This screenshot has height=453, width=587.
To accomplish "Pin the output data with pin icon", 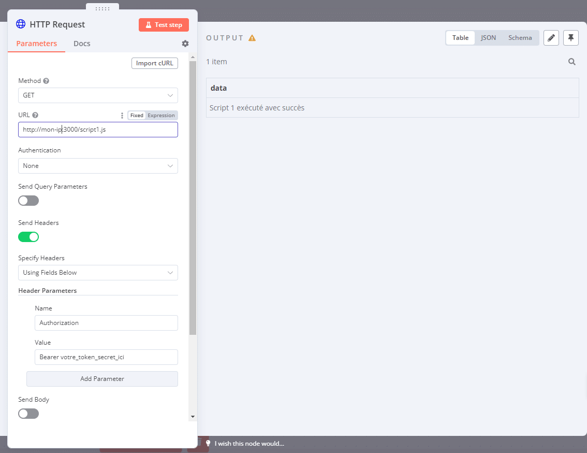I will [571, 38].
